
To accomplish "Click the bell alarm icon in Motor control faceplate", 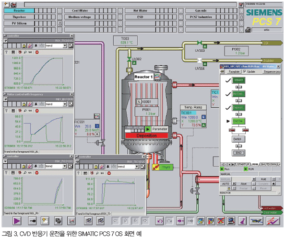I will pyautogui.click(x=36, y=104).
